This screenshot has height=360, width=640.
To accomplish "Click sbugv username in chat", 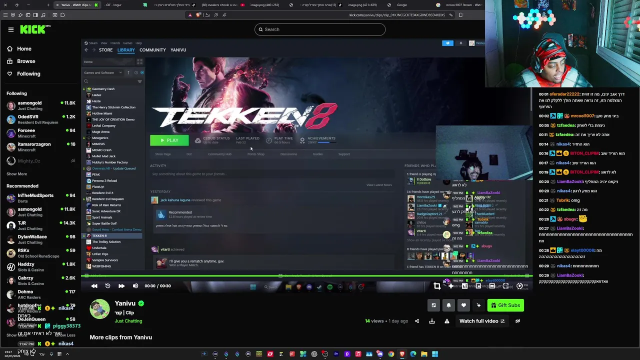I will (569, 219).
